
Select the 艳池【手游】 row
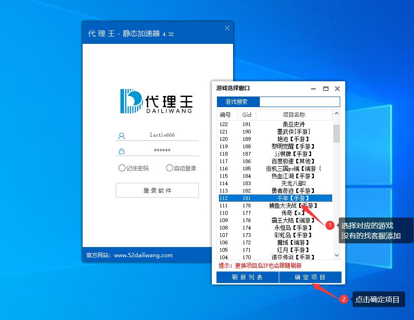[x=276, y=139]
